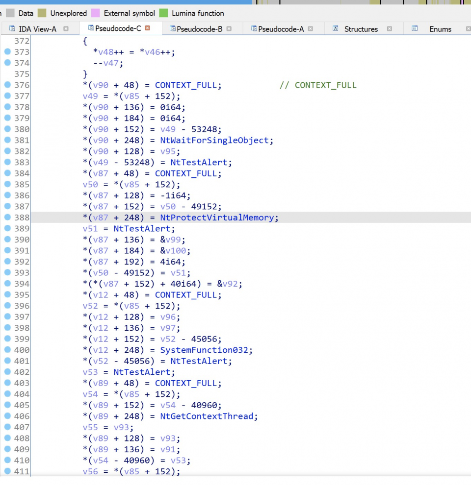Click CONTEXT_FULL constant on line 403
Viewport: 471px width, 485px height.
tap(186, 383)
